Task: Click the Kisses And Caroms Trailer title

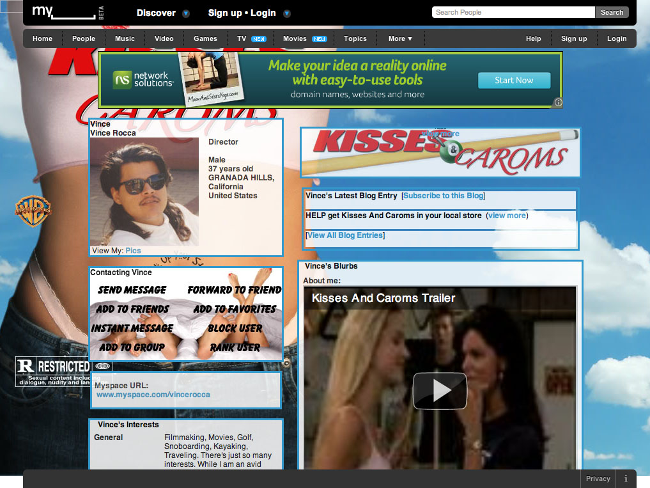Action: click(383, 298)
